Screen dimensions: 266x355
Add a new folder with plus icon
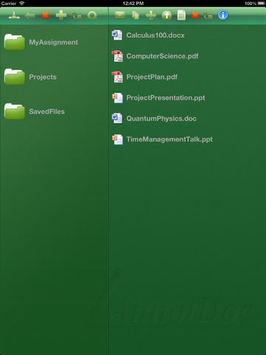61,16
